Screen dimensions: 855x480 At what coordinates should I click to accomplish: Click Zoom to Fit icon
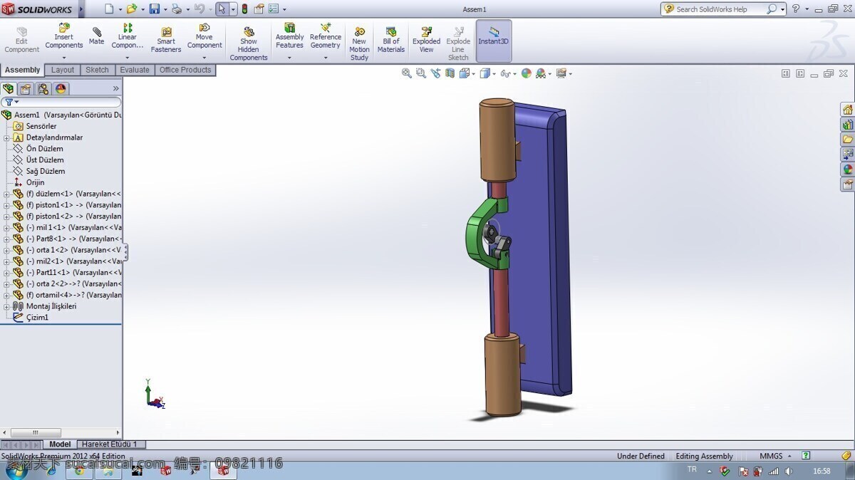(407, 73)
